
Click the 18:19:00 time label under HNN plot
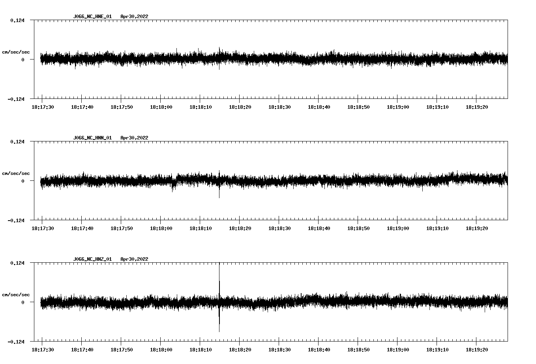[x=398, y=228]
